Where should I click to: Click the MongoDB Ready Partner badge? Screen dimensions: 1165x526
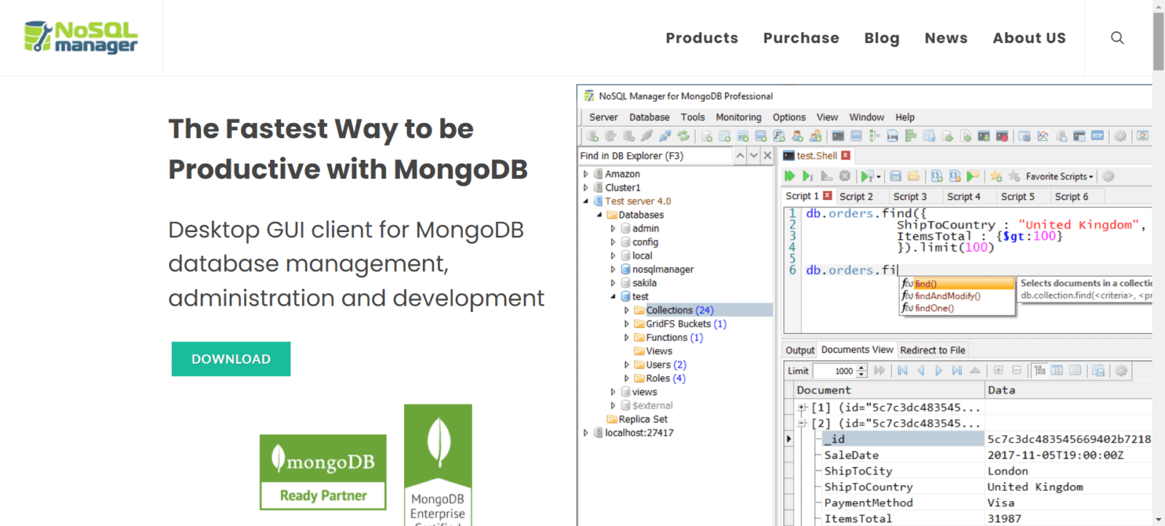click(323, 472)
